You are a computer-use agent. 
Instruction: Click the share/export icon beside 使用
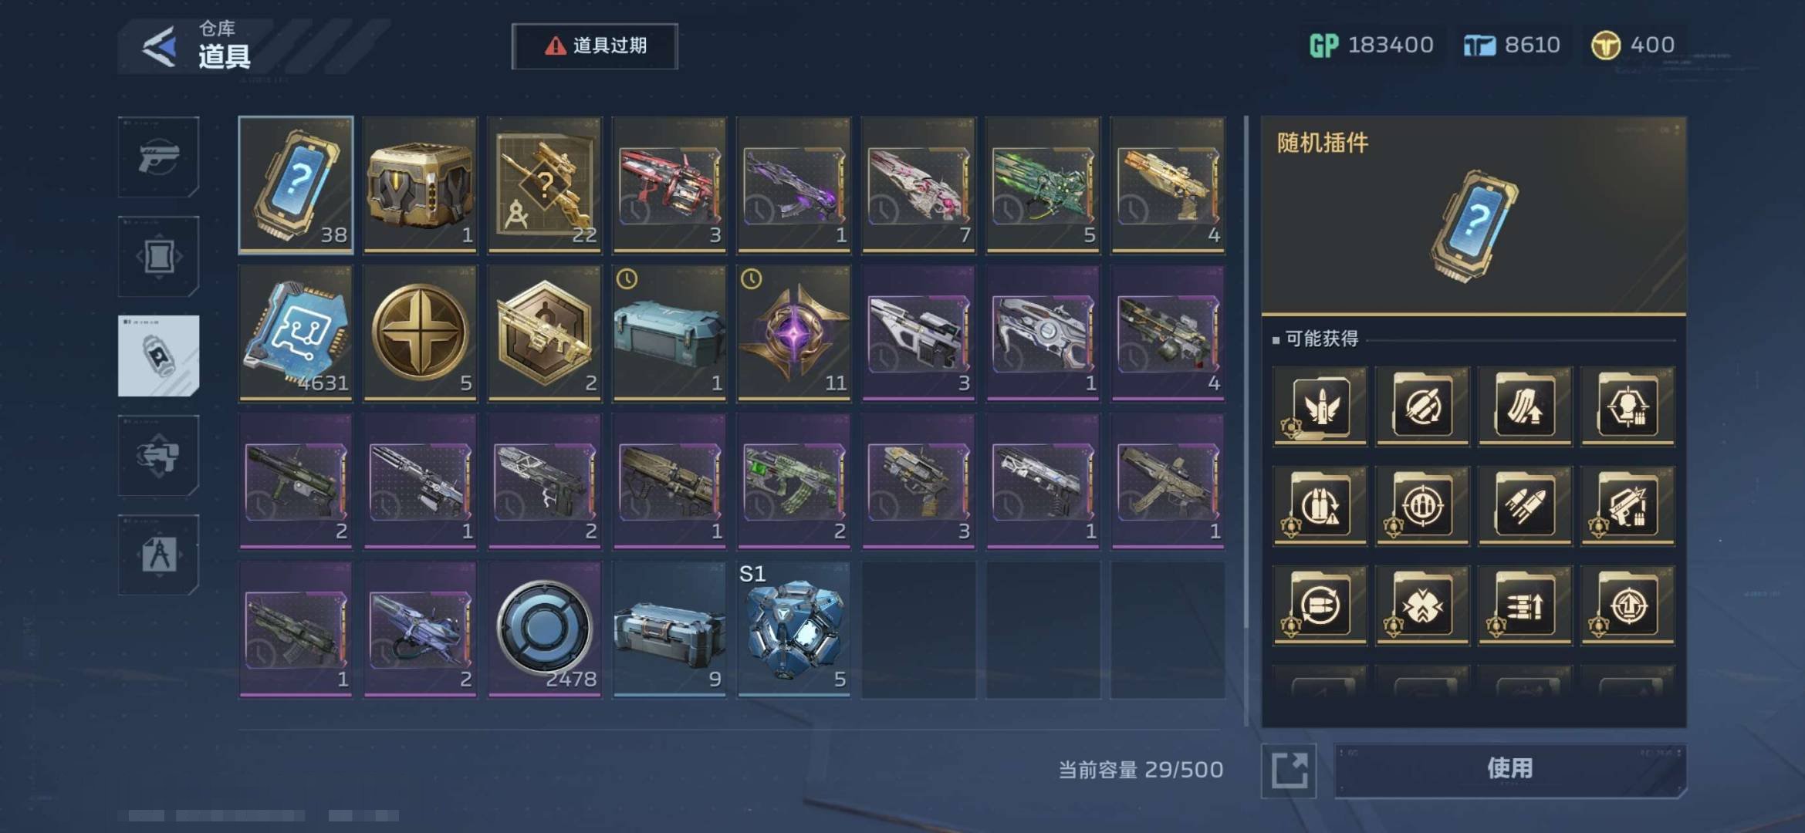click(1288, 770)
